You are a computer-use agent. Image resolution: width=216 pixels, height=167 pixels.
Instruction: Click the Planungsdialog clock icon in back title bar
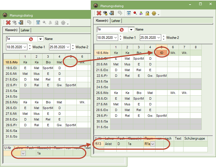point(5,15)
